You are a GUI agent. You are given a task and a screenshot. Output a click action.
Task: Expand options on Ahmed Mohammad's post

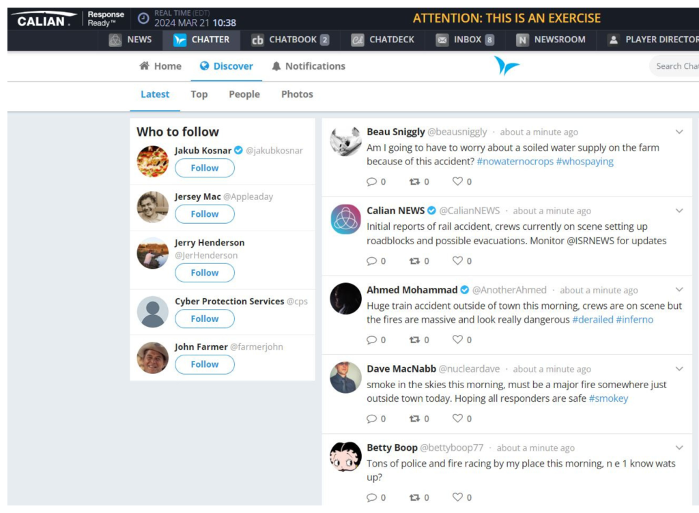coord(679,289)
